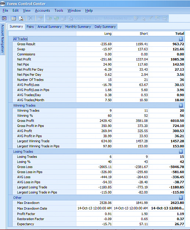
Task: Click long Largest Winning Trade in Pips 97.80
Action: pos(107,146)
